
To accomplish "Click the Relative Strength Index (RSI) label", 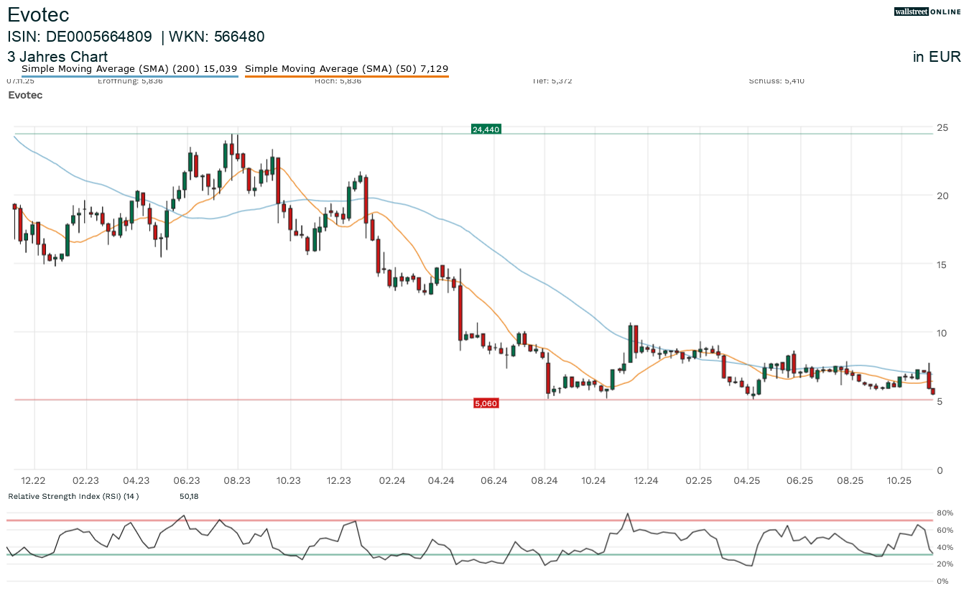I will 73,496.
